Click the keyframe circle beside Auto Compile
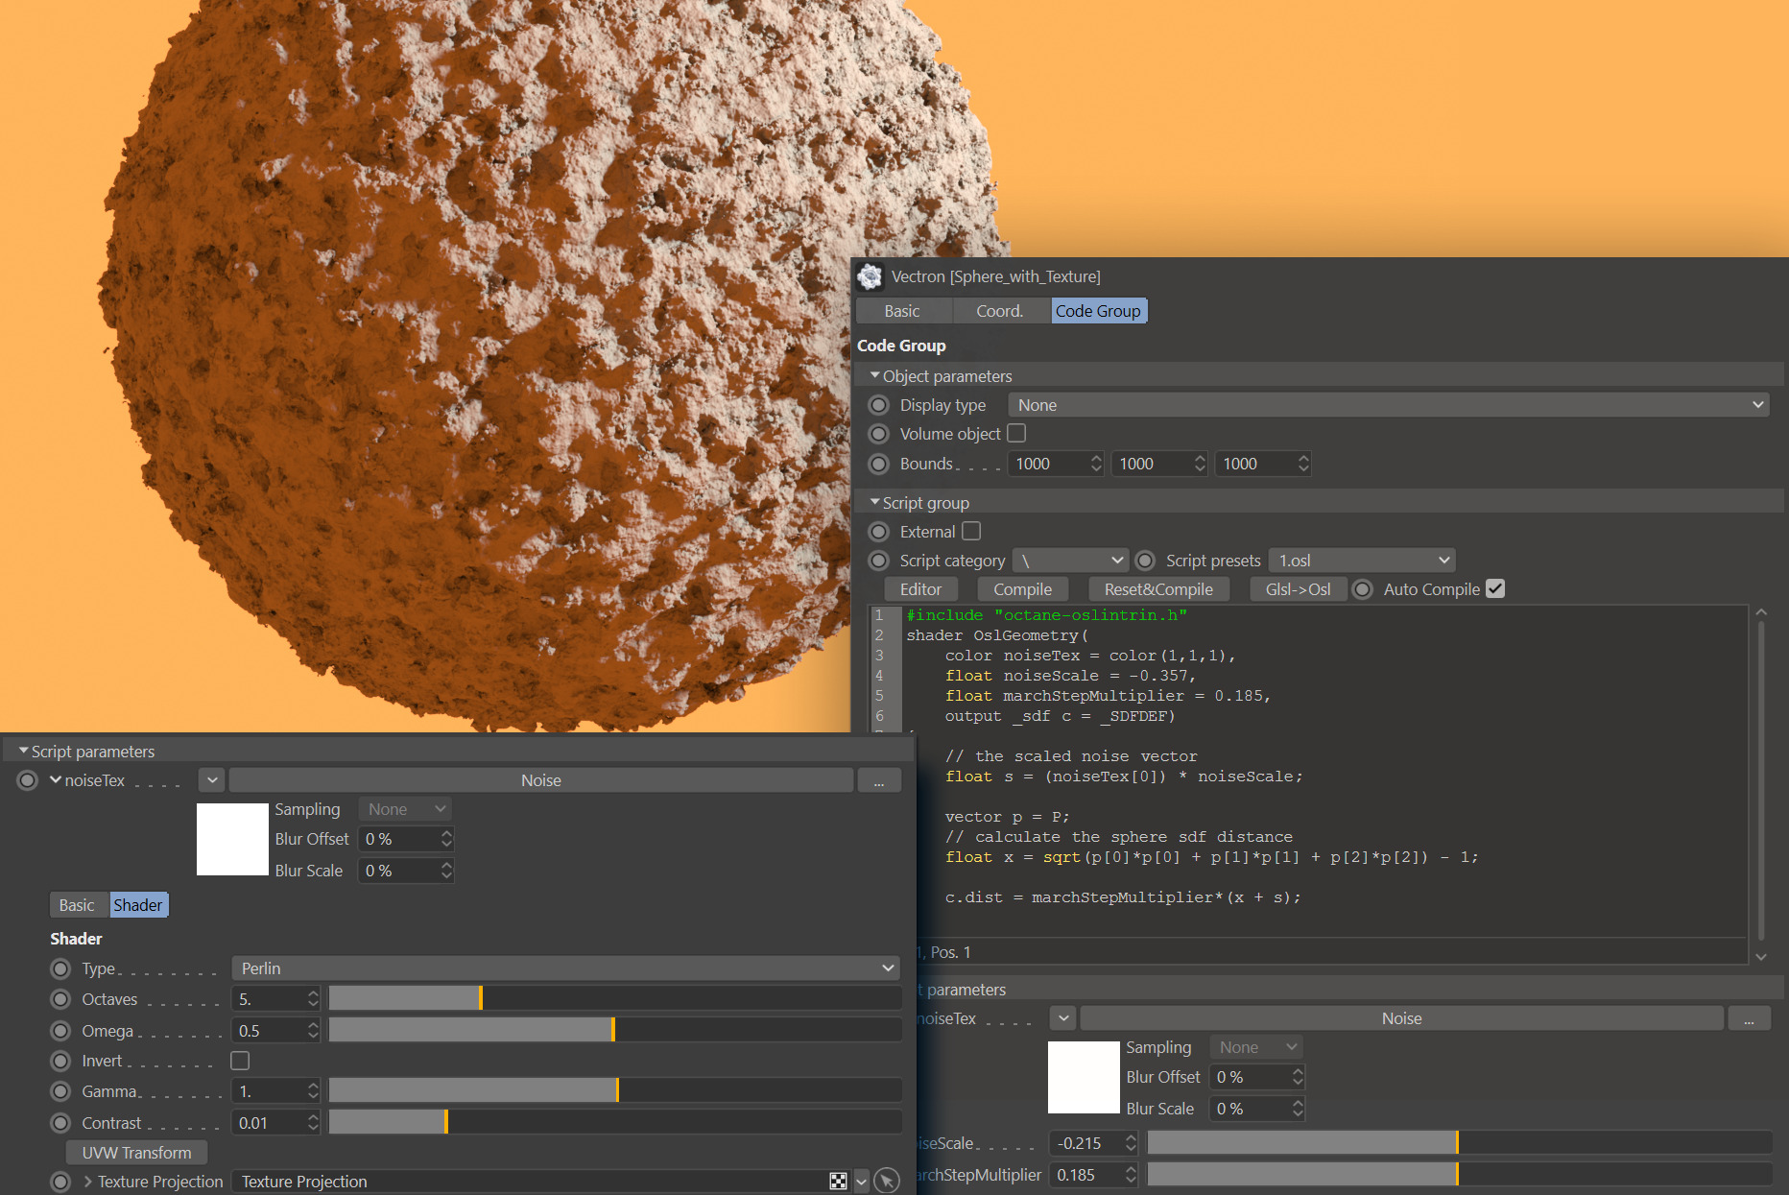This screenshot has height=1195, width=1789. point(1363,589)
